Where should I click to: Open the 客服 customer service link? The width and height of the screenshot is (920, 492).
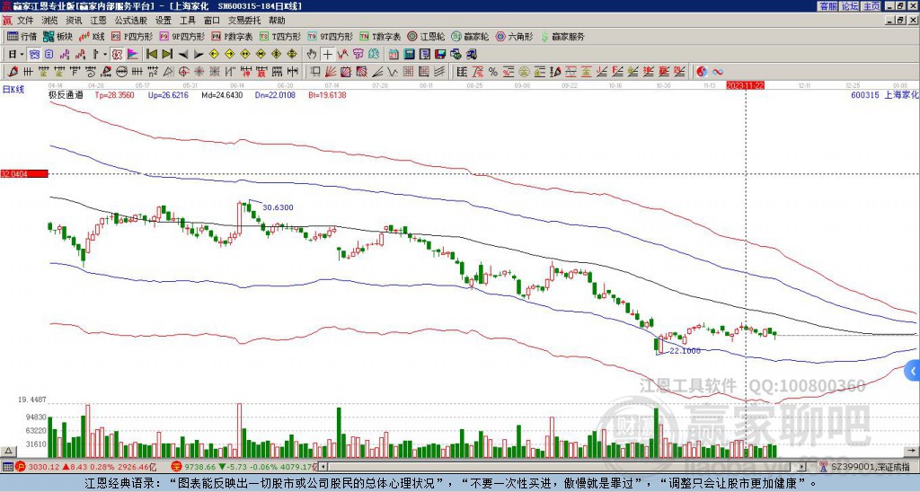pos(827,6)
